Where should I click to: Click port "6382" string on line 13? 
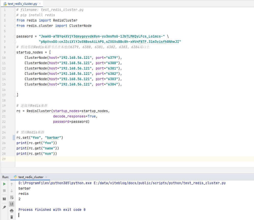(113, 74)
